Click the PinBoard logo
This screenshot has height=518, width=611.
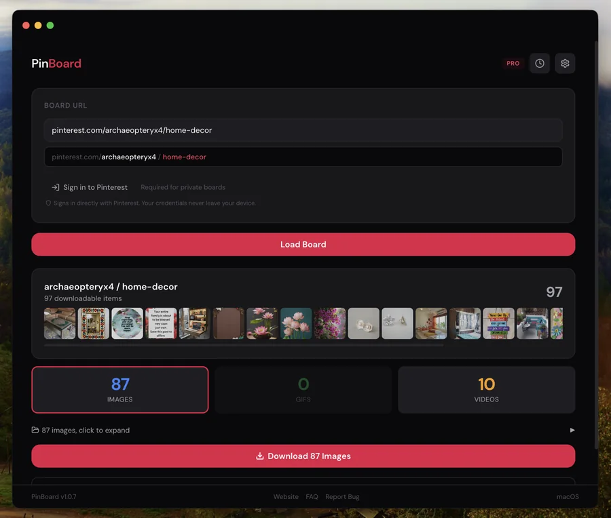[56, 64]
